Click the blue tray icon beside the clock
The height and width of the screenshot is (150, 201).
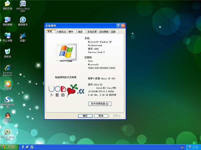pos(190,147)
